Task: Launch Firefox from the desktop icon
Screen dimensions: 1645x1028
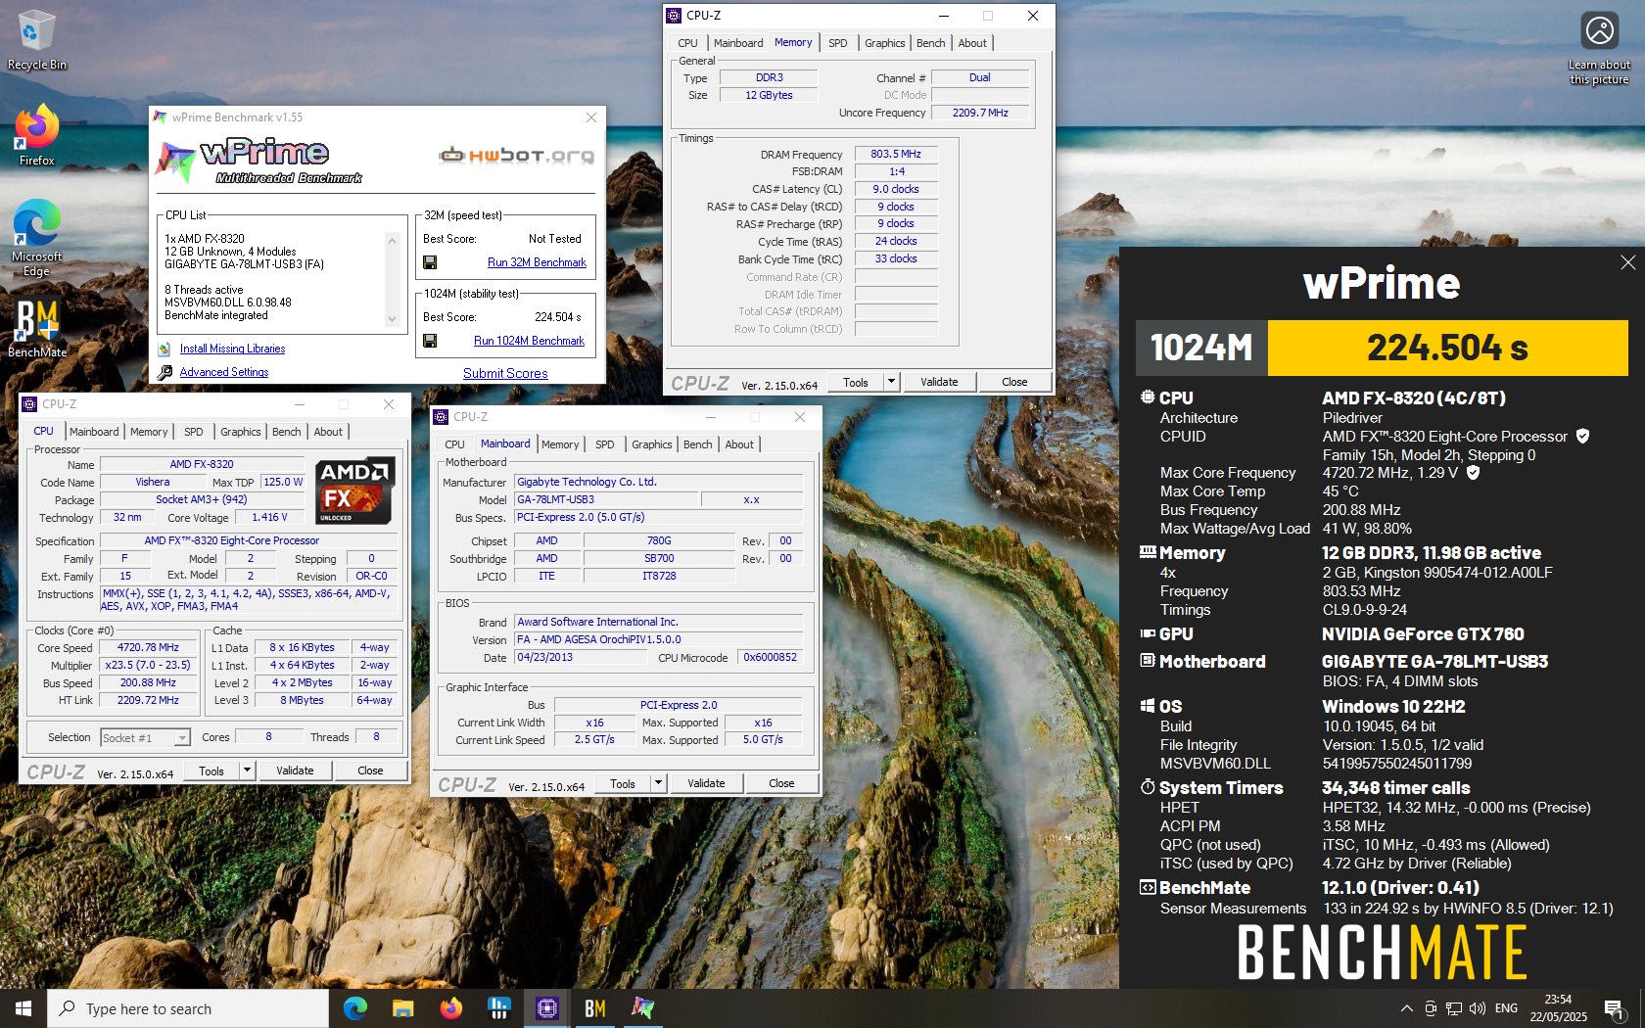Action: [x=36, y=134]
